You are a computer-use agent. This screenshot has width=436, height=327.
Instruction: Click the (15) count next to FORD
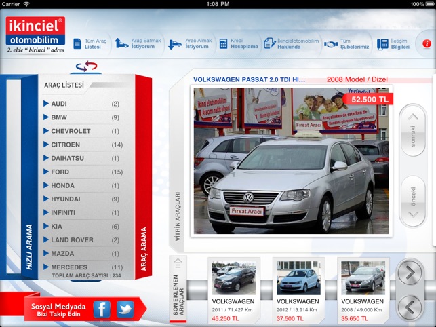tap(117, 172)
